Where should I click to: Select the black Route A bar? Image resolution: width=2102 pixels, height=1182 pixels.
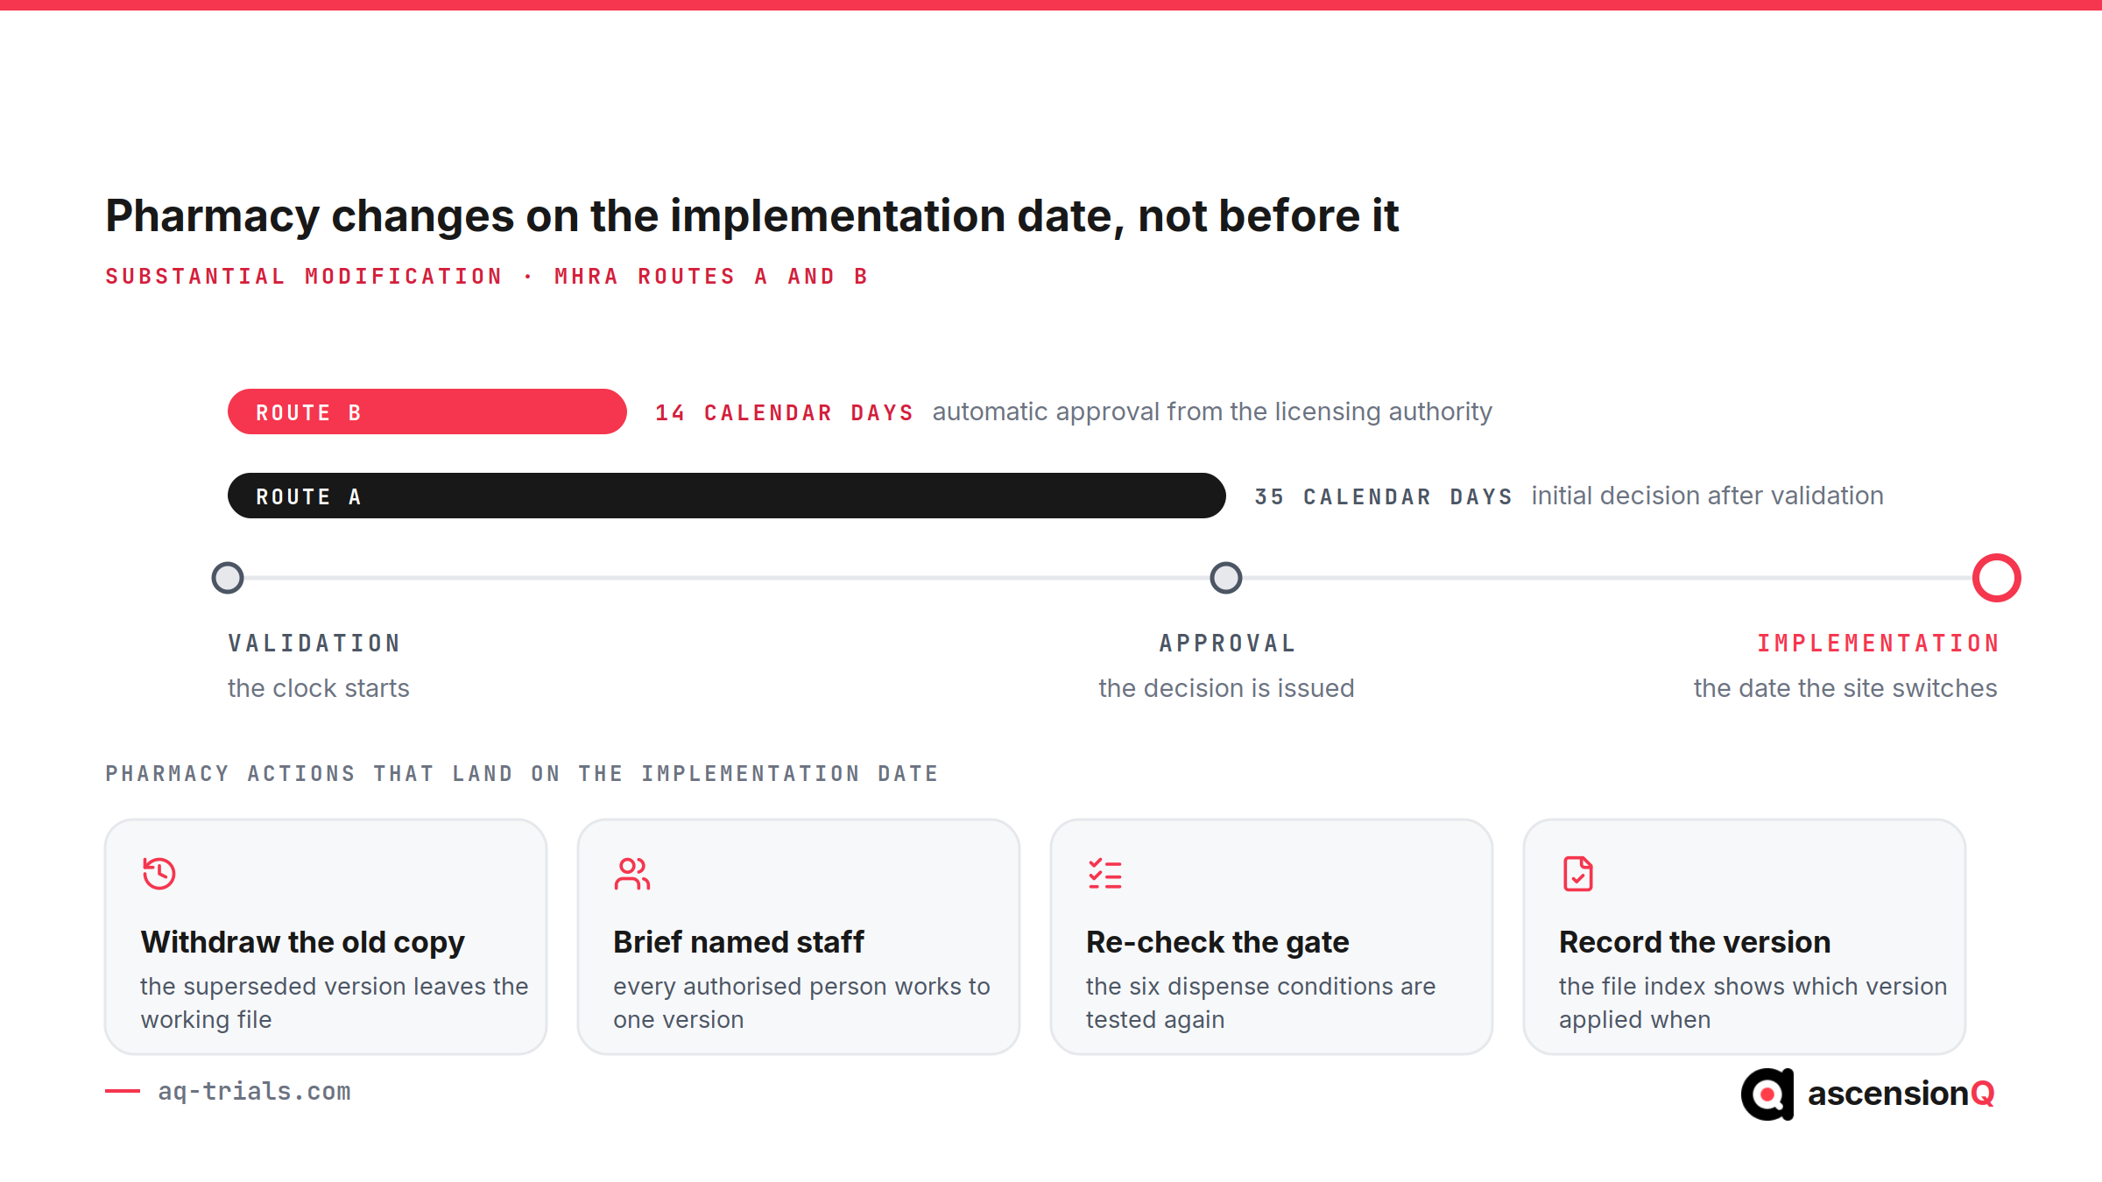(x=727, y=496)
